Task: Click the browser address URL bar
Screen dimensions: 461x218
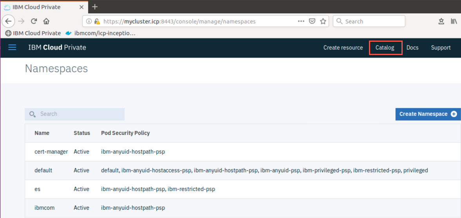Action: click(x=206, y=21)
